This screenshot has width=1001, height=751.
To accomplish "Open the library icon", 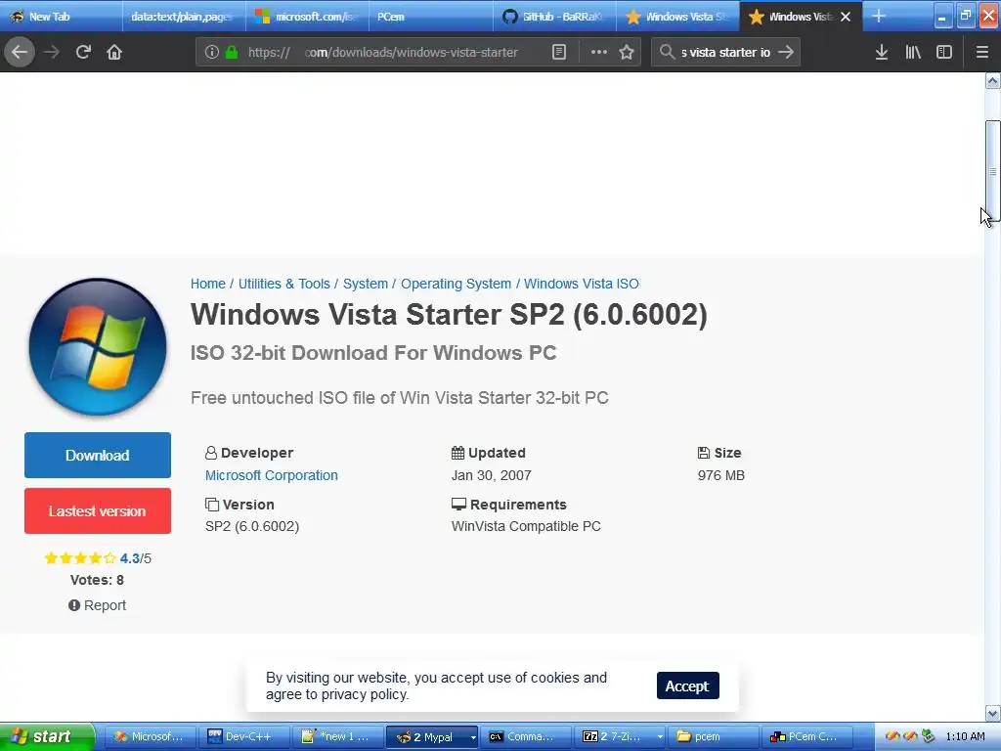I will (913, 53).
